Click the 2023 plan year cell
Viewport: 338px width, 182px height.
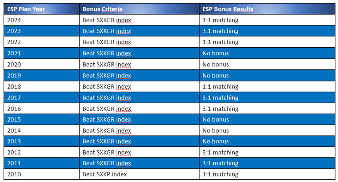click(x=14, y=31)
